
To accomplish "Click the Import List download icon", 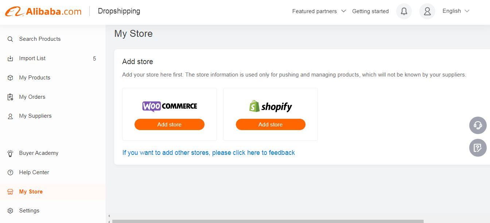I will 10,58.
